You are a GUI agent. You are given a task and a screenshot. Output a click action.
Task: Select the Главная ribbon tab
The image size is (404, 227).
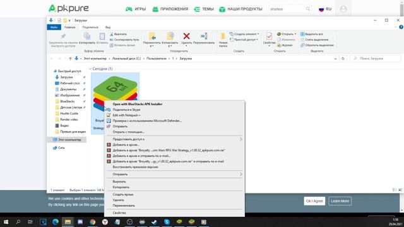tap(70, 27)
